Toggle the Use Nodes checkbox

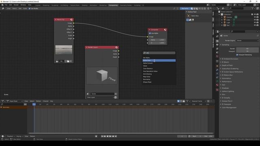(x=30, y=9)
